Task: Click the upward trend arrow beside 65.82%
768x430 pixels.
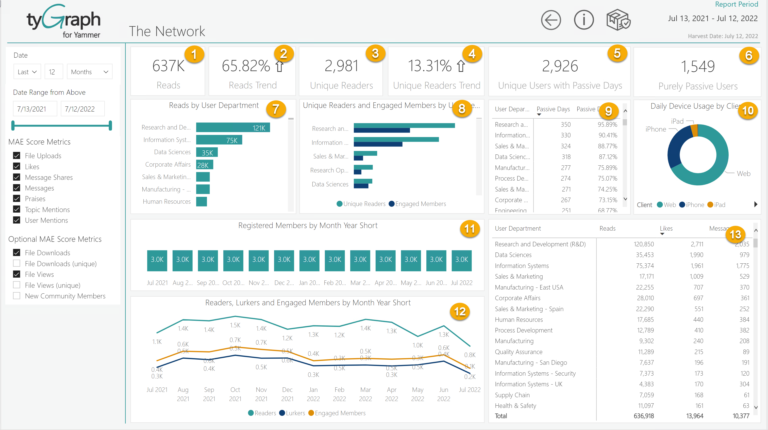Action: click(x=279, y=66)
